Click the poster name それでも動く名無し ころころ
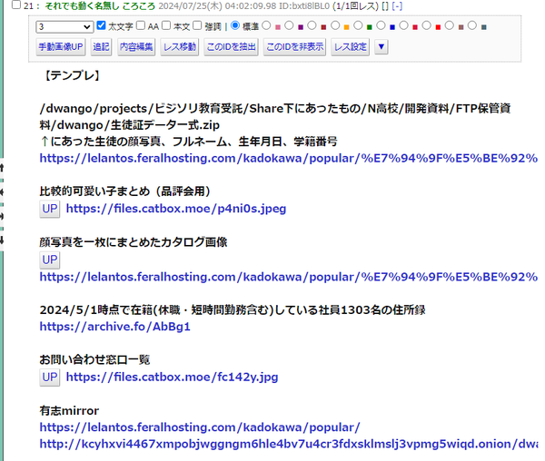This screenshot has height=461, width=545. tap(100, 6)
